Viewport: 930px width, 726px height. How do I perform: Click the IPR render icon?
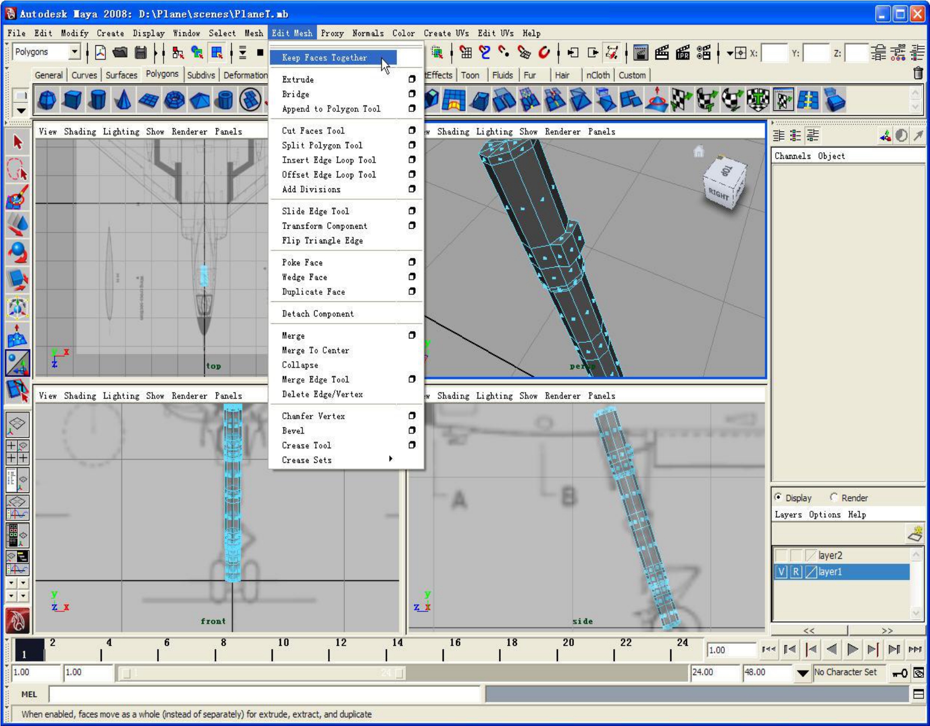[x=683, y=52]
